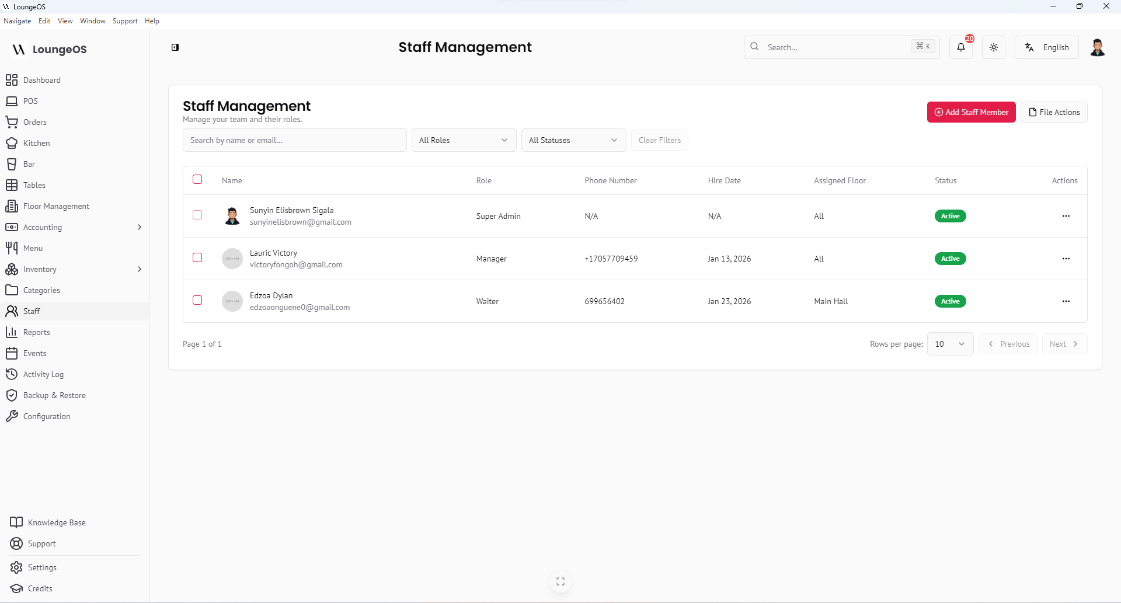Viewport: 1121px width, 603px height.
Task: Open Kitchen from the sidebar
Action: [x=36, y=143]
